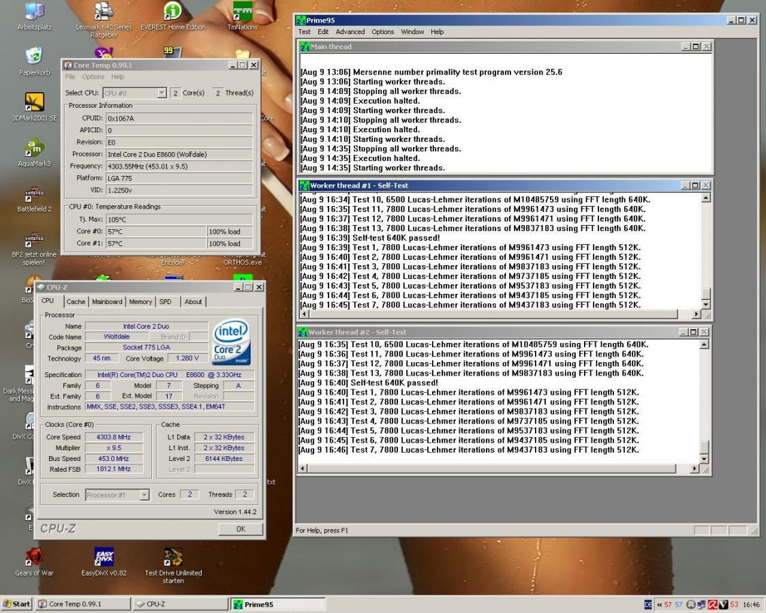Launch the TmNations desktop icon
Screen dimensions: 766x613
(243, 16)
